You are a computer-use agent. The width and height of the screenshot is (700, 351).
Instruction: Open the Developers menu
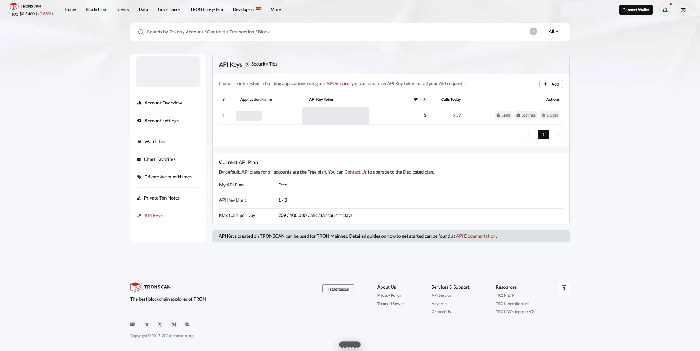point(244,9)
